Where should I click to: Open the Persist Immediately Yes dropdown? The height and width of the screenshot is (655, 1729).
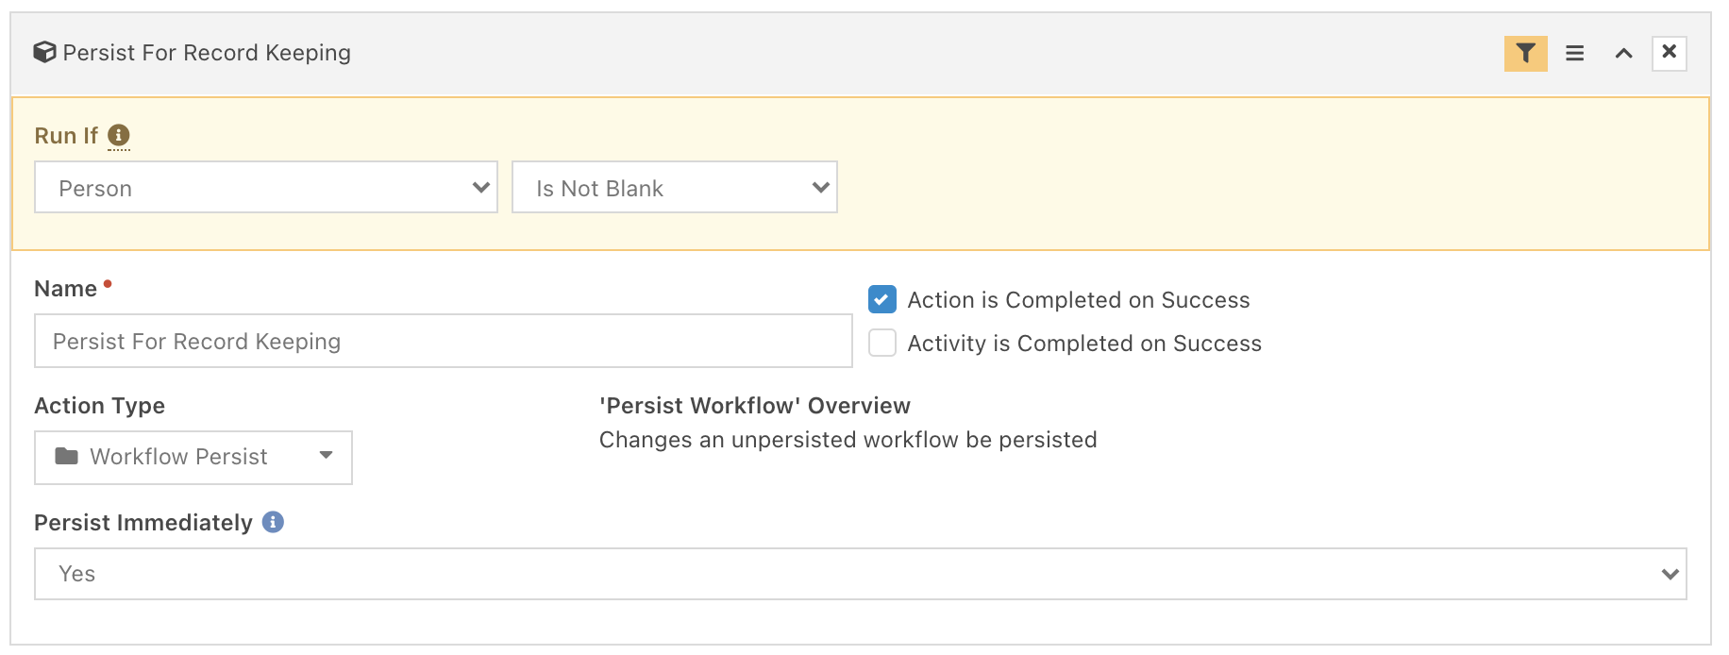(x=861, y=574)
